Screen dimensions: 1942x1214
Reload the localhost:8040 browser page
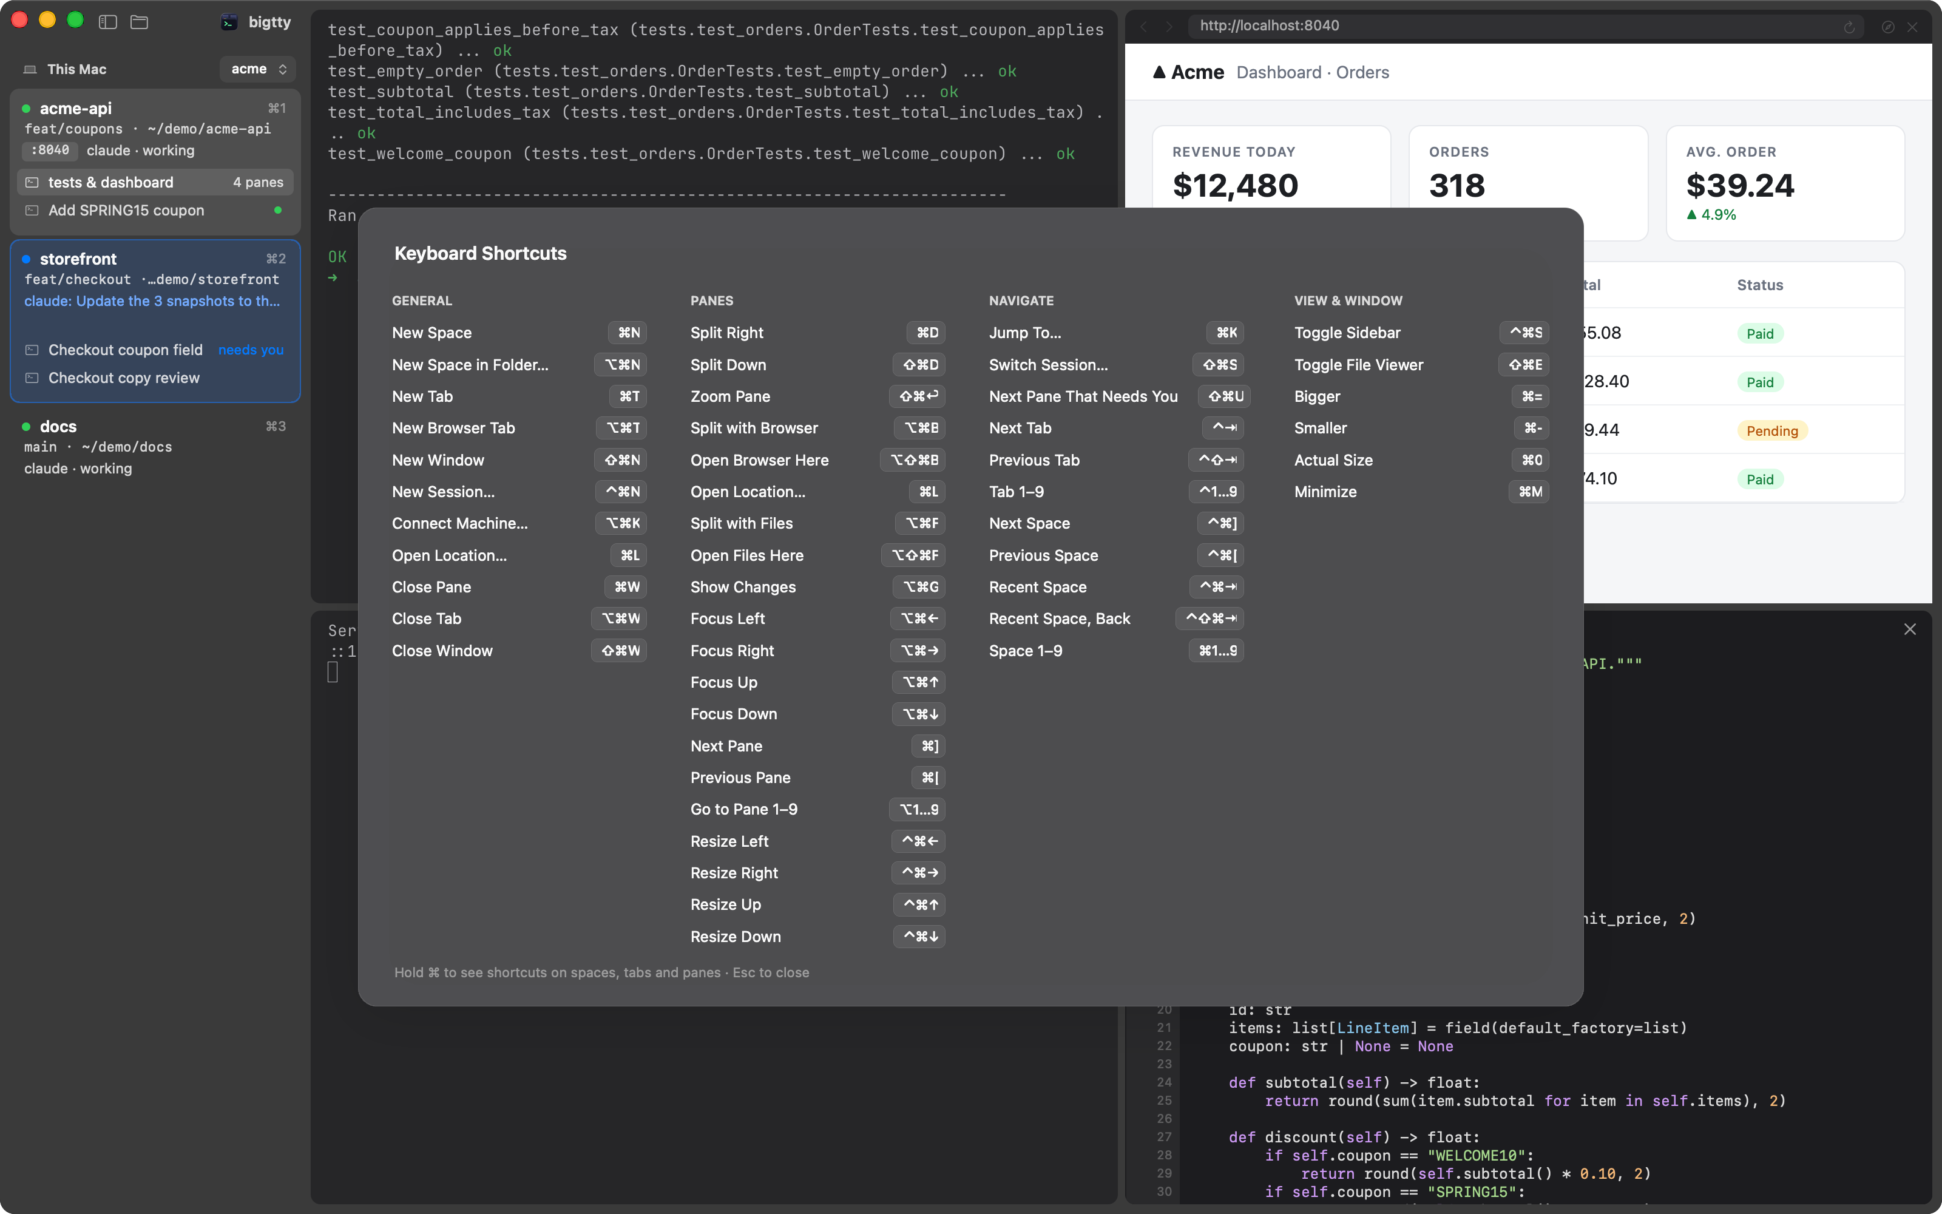click(x=1849, y=27)
